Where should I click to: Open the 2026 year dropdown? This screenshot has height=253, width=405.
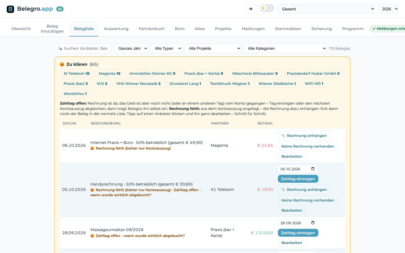pos(388,9)
